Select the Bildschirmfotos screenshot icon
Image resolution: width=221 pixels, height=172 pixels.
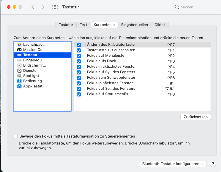[19, 65]
